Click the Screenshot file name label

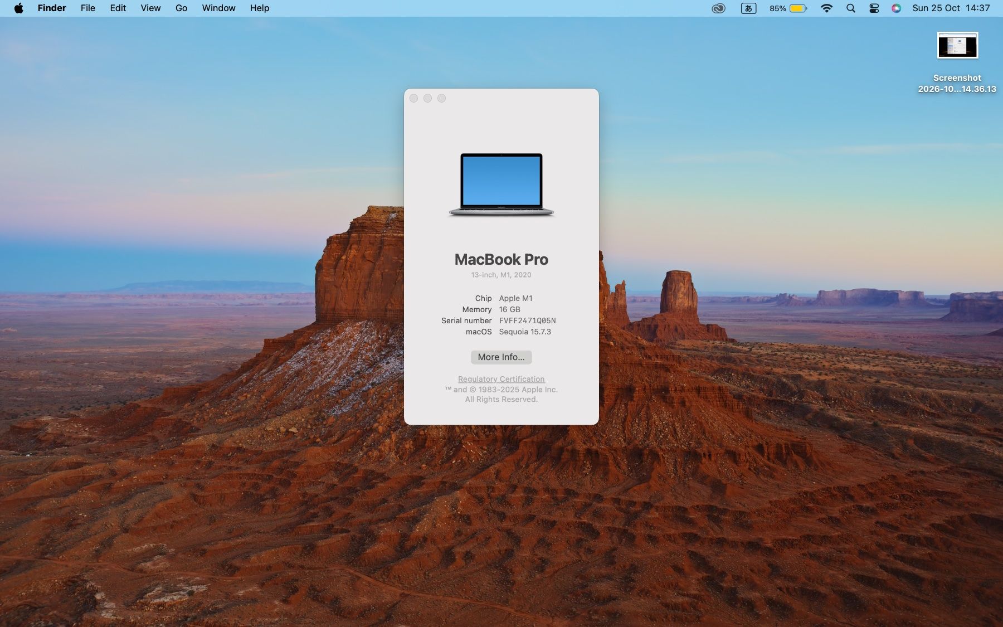tap(957, 84)
